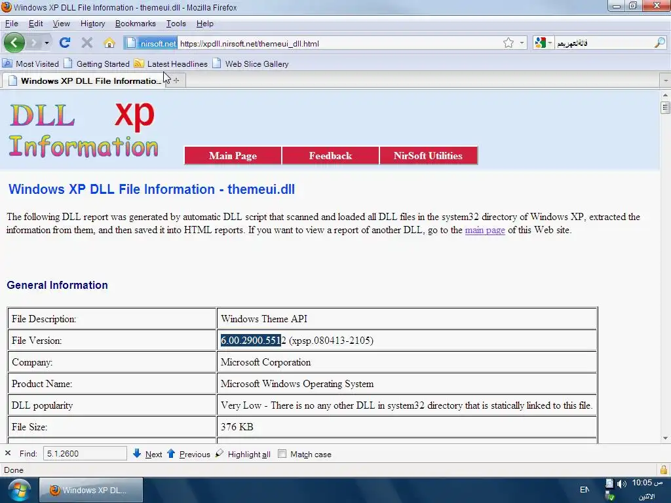This screenshot has height=503, width=671.
Task: Click the green Back navigation arrow
Action: pos(14,43)
